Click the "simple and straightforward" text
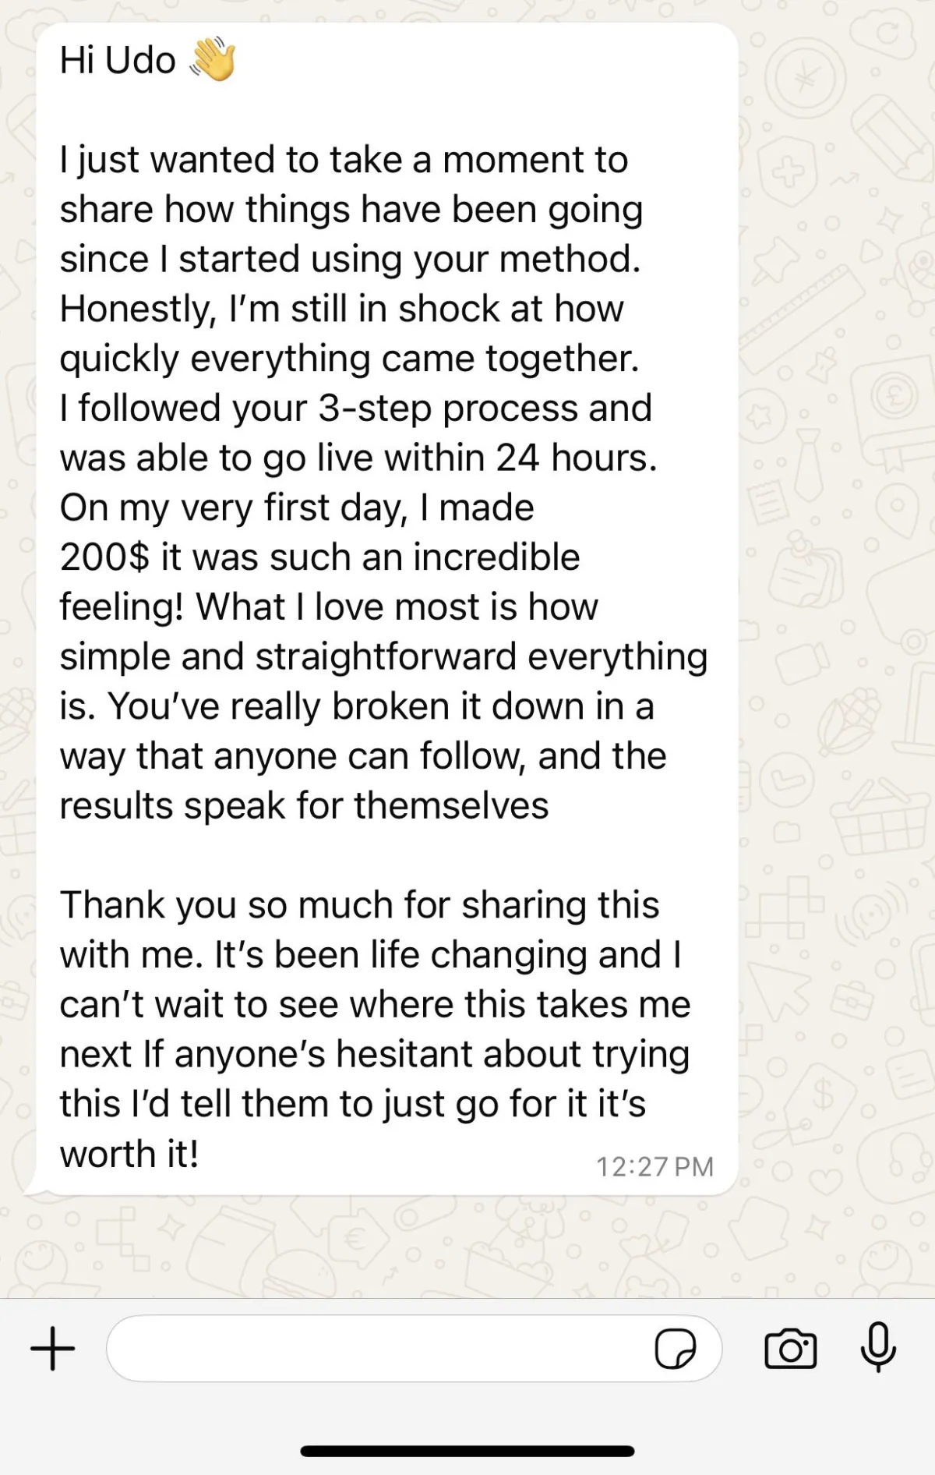The width and height of the screenshot is (935, 1475). coord(288,656)
